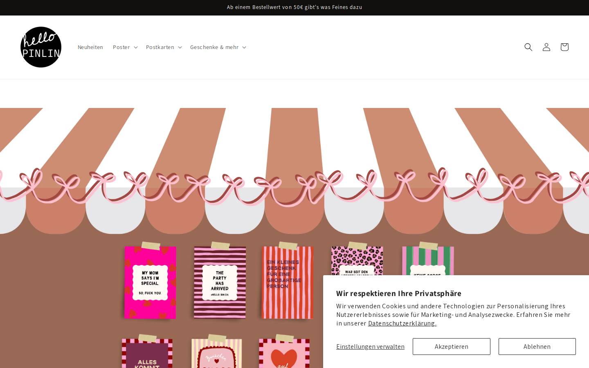This screenshot has height=368, width=589.
Task: Open the account login icon
Action: click(x=546, y=47)
